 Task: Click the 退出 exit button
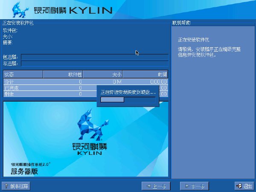click(244, 186)
